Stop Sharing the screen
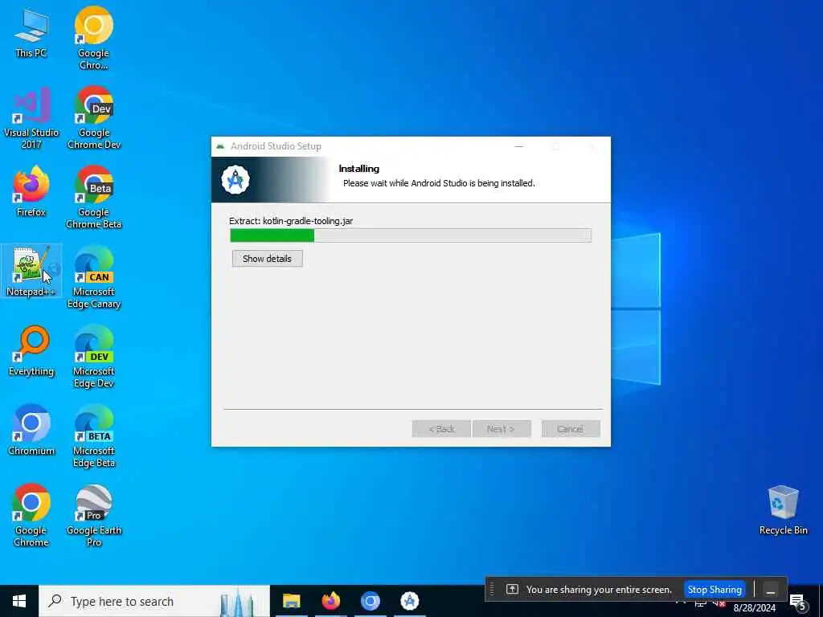 (x=714, y=589)
